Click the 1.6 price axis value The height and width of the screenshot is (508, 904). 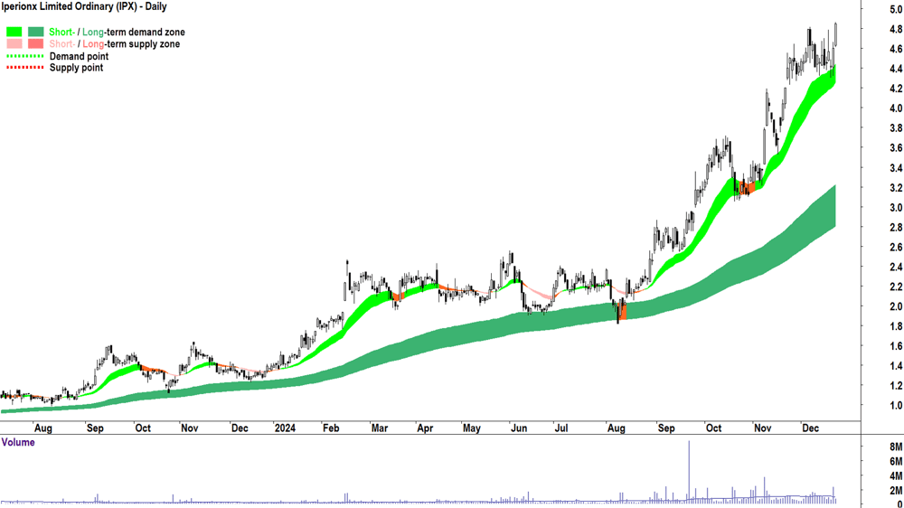click(896, 346)
